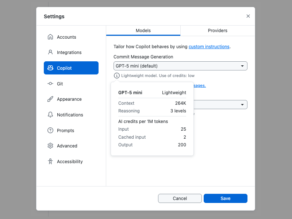Open the Git settings section

71,84
